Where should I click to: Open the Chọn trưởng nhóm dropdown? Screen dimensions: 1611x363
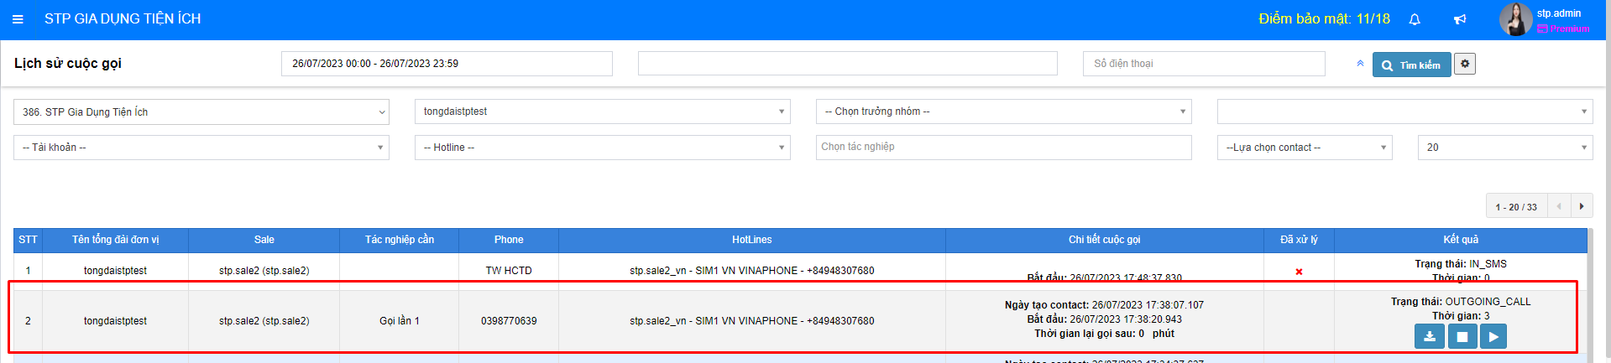pyautogui.click(x=1003, y=111)
